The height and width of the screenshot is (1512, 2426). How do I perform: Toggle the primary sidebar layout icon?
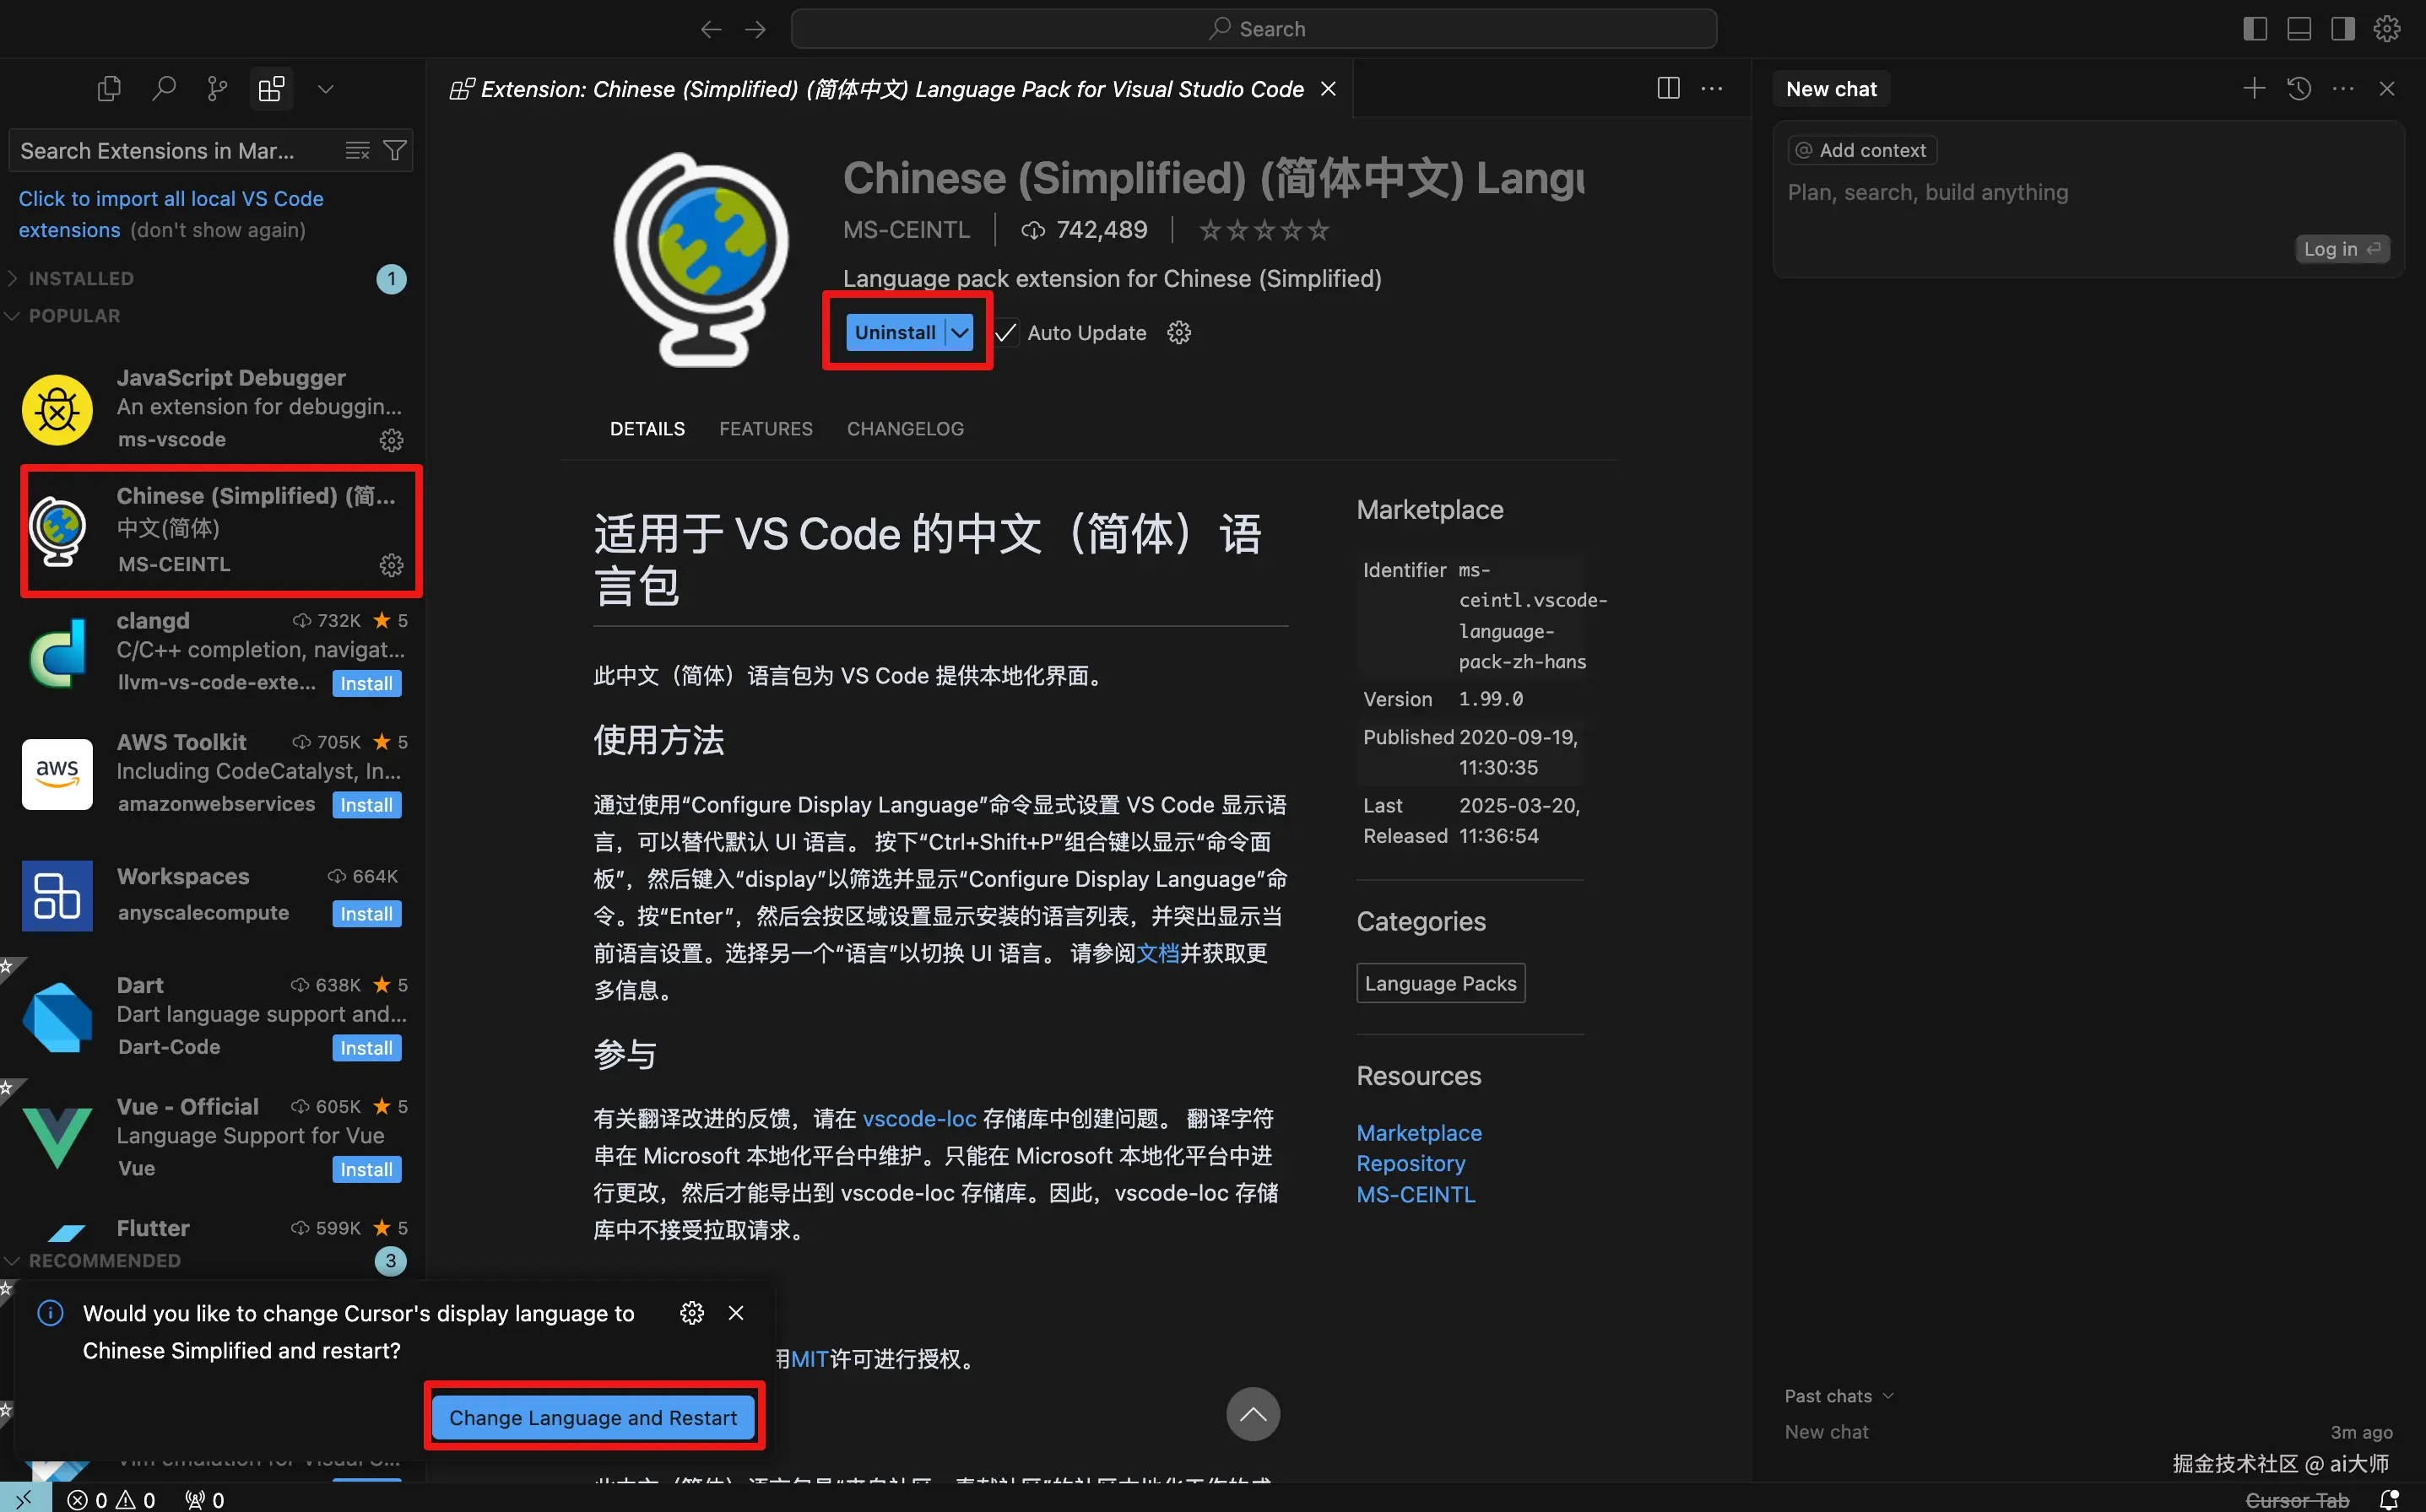point(2255,29)
